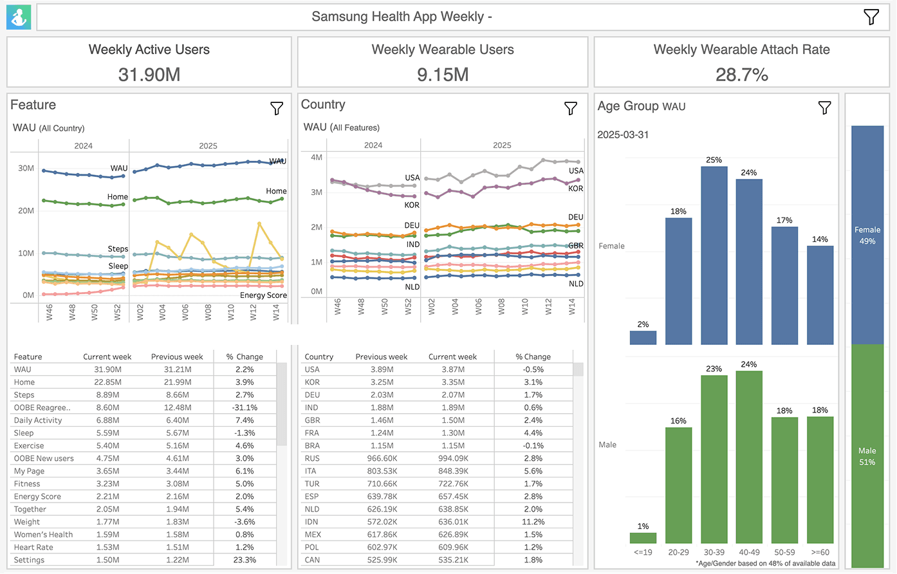Select the WAU row in Feature table

click(143, 369)
